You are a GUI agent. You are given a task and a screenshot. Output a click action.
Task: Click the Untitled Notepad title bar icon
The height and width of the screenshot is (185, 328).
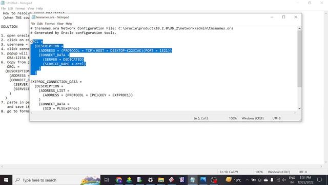click(x=3, y=3)
